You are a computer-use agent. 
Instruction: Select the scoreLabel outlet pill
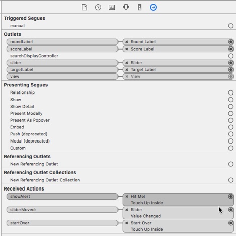click(63, 49)
